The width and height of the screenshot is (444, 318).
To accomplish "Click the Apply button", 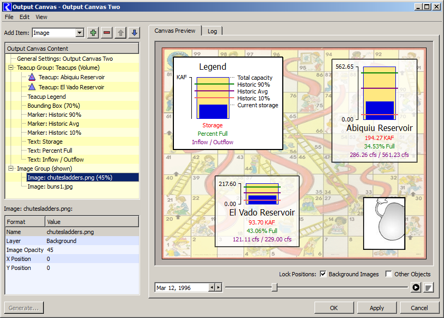I will pyautogui.click(x=376, y=308).
